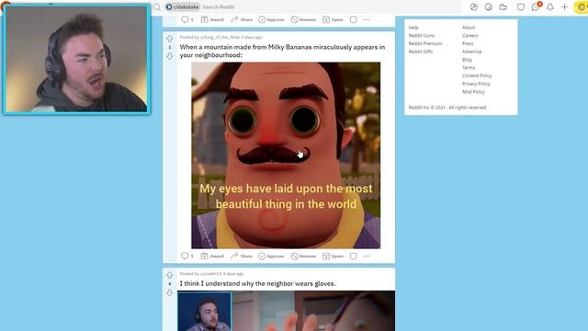Click Remove in the row above Milky Bananas post
This screenshot has height=331, width=588.
pos(303,19)
